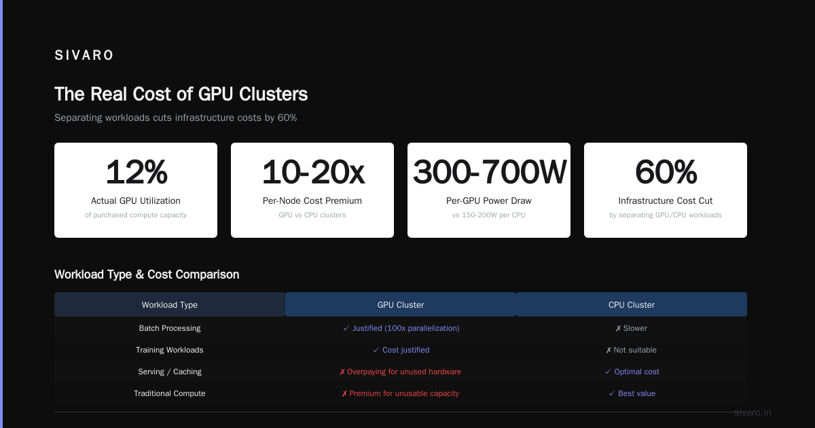
Task: Click Workload Type & Cost Comparison heading
Action: tap(147, 274)
